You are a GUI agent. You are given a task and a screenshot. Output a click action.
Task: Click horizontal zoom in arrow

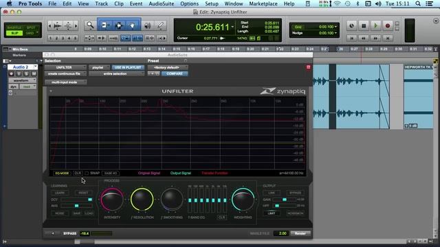click(x=76, y=26)
